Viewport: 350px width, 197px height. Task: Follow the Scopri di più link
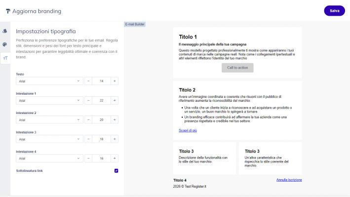(x=188, y=130)
